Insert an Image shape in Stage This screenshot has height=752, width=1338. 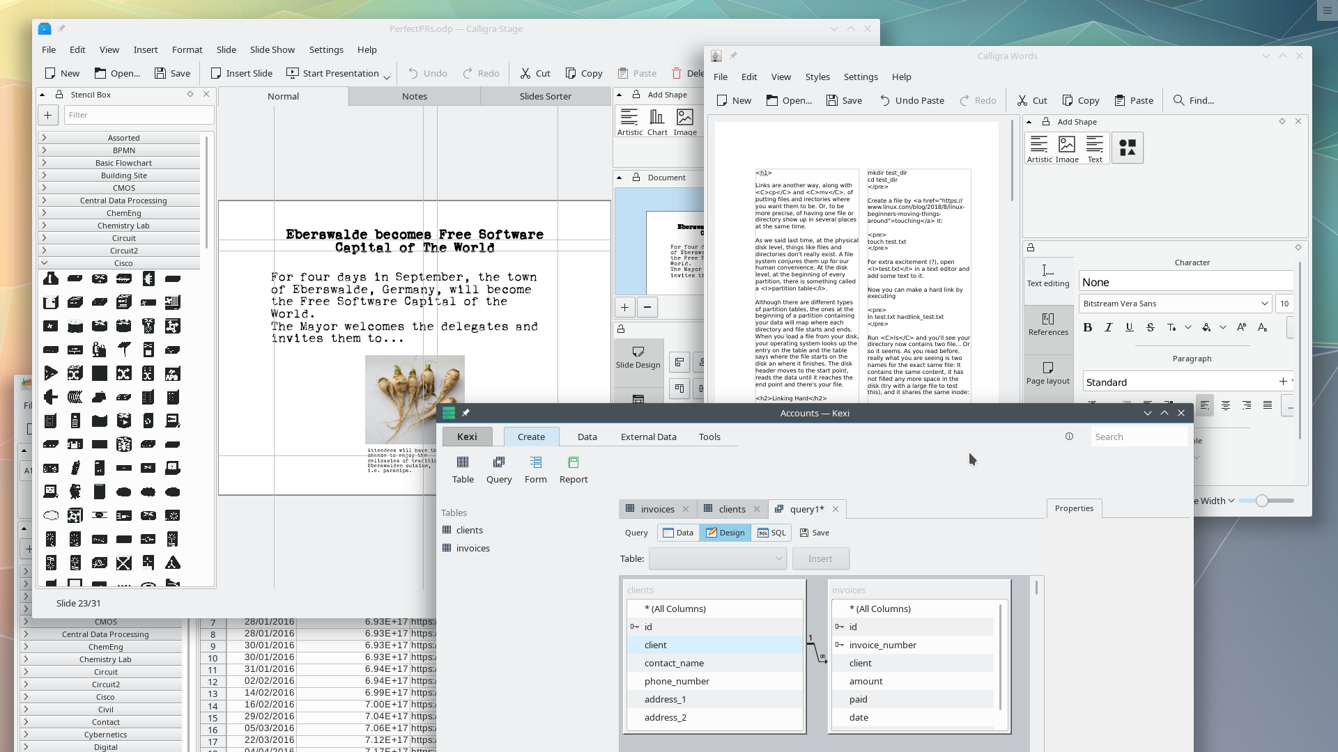click(685, 122)
